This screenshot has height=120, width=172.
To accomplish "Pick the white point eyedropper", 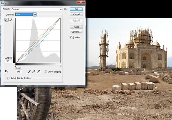I will pos(38,72).
